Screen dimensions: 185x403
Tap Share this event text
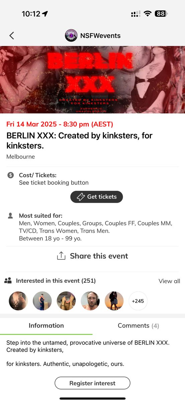point(99,256)
